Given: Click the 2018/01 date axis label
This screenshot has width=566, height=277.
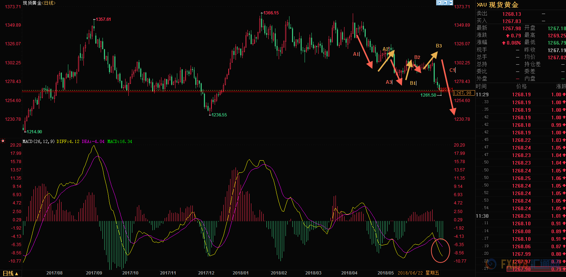Looking at the screenshot, I should [241, 273].
